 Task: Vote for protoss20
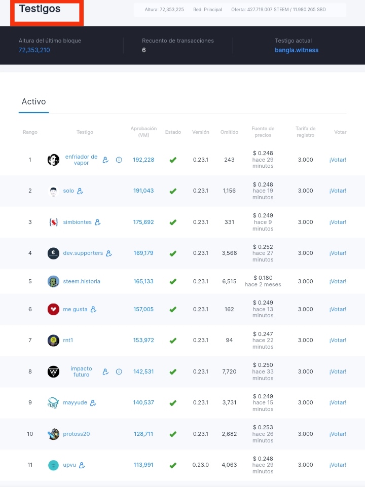pyautogui.click(x=338, y=434)
